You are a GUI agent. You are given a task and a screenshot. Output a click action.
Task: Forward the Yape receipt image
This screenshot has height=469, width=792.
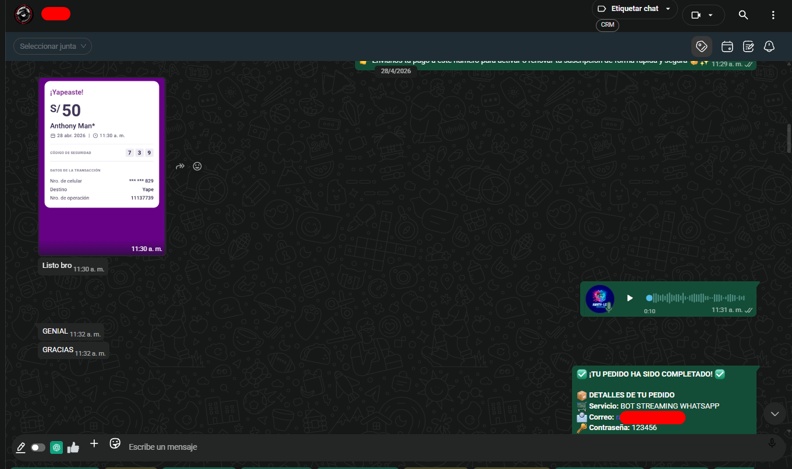[x=180, y=166]
